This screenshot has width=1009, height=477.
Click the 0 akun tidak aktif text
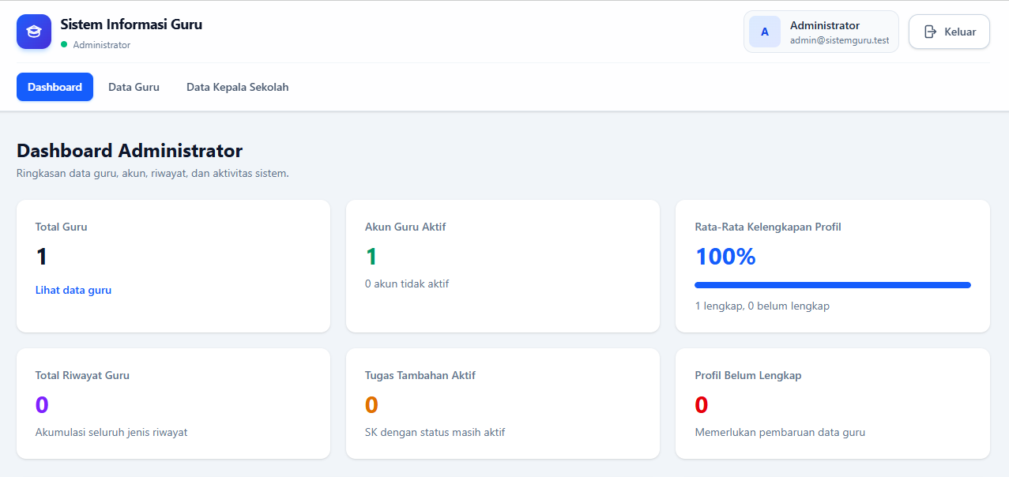click(x=407, y=284)
